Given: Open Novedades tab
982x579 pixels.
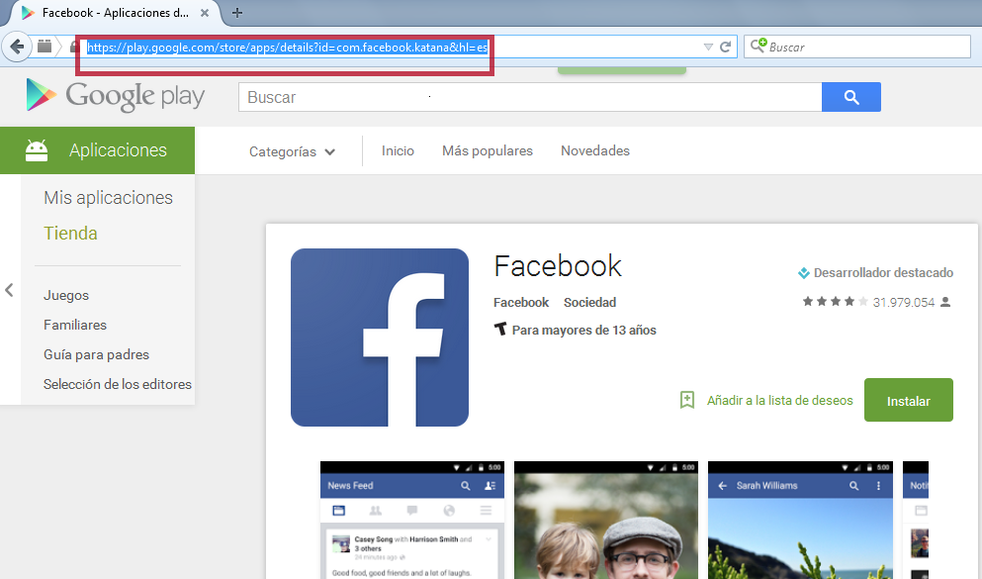Looking at the screenshot, I should pos(595,151).
